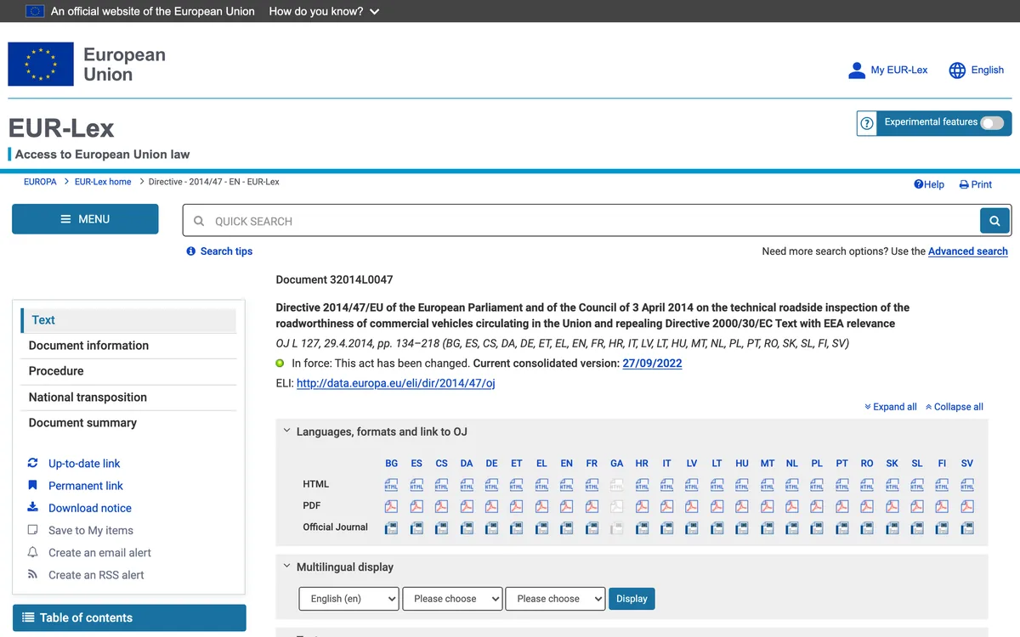The width and height of the screenshot is (1020, 637).
Task: Open the IT Official Journal icon
Action: (667, 527)
